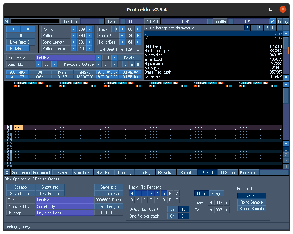Click Calc .ptp Size button
The image size is (293, 234).
click(109, 193)
